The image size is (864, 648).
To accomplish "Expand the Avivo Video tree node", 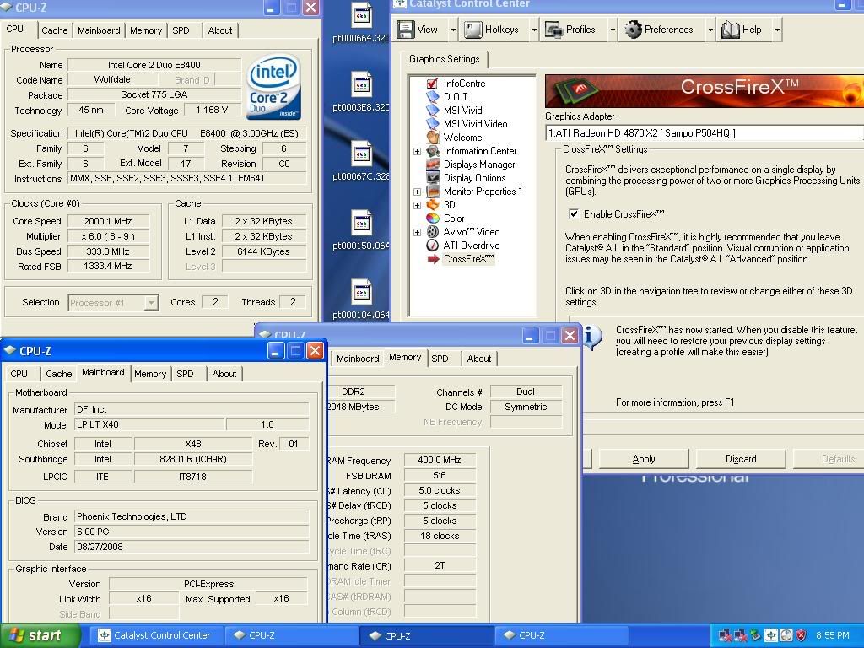I will point(417,232).
